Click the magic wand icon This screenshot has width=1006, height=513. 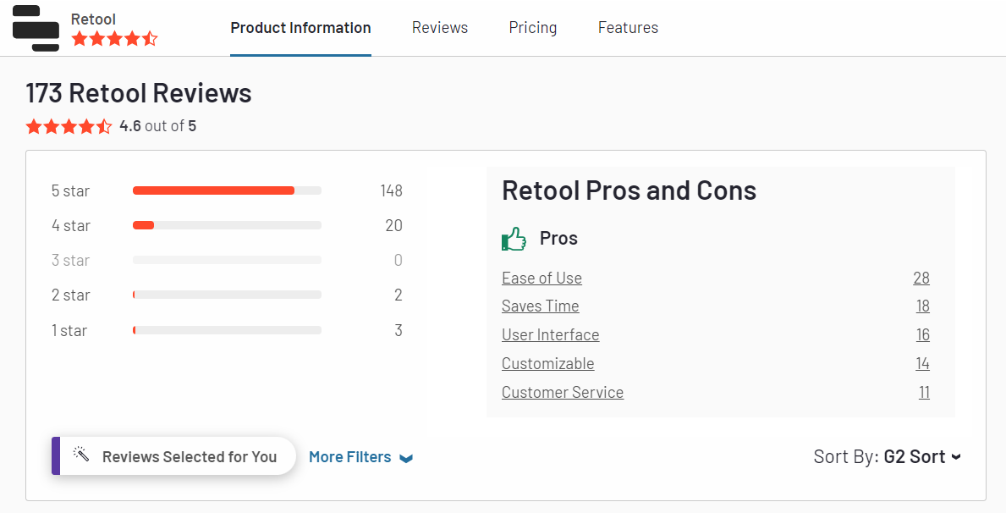pyautogui.click(x=81, y=455)
